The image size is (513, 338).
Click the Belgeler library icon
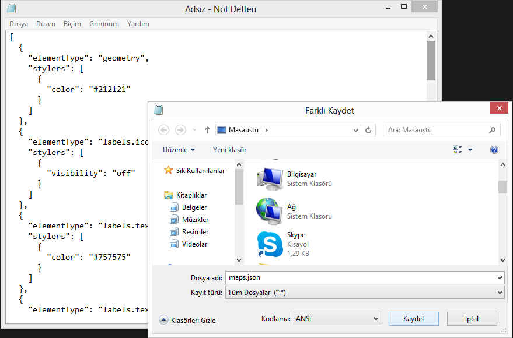coord(174,207)
